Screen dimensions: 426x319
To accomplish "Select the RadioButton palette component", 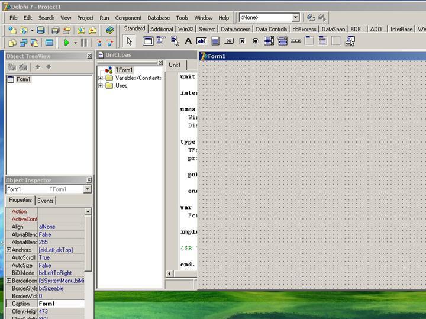I will 256,41.
